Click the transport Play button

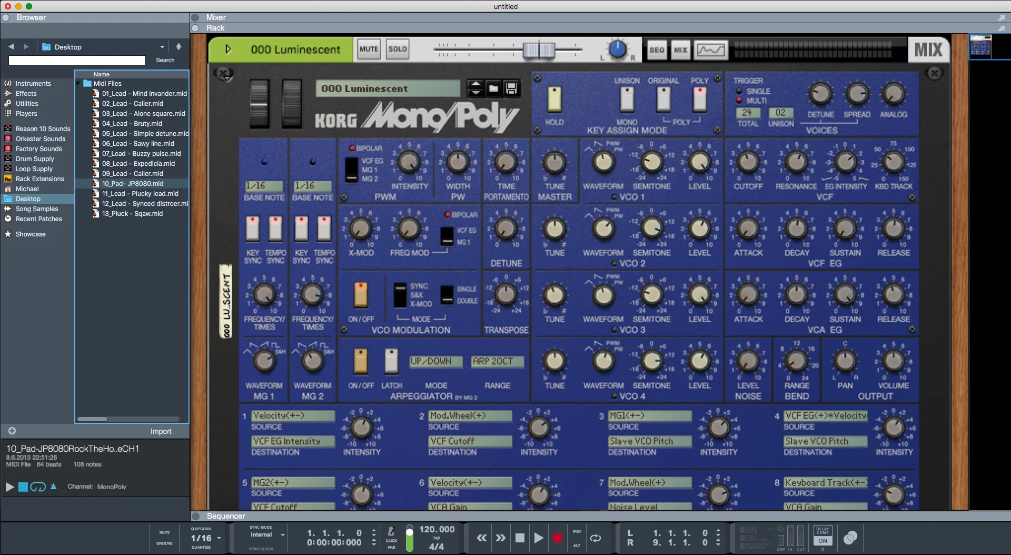pyautogui.click(x=539, y=538)
